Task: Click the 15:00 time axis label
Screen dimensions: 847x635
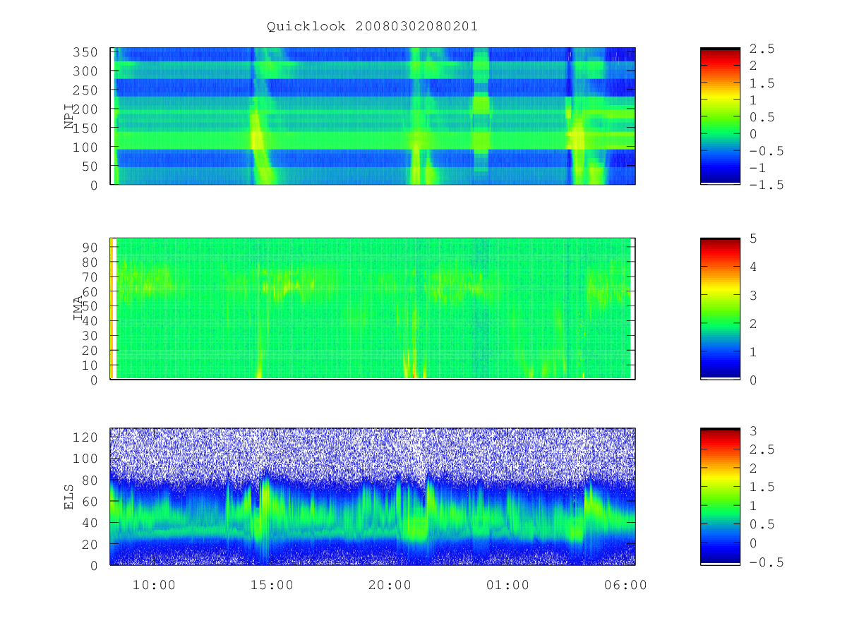Action: pos(272,585)
